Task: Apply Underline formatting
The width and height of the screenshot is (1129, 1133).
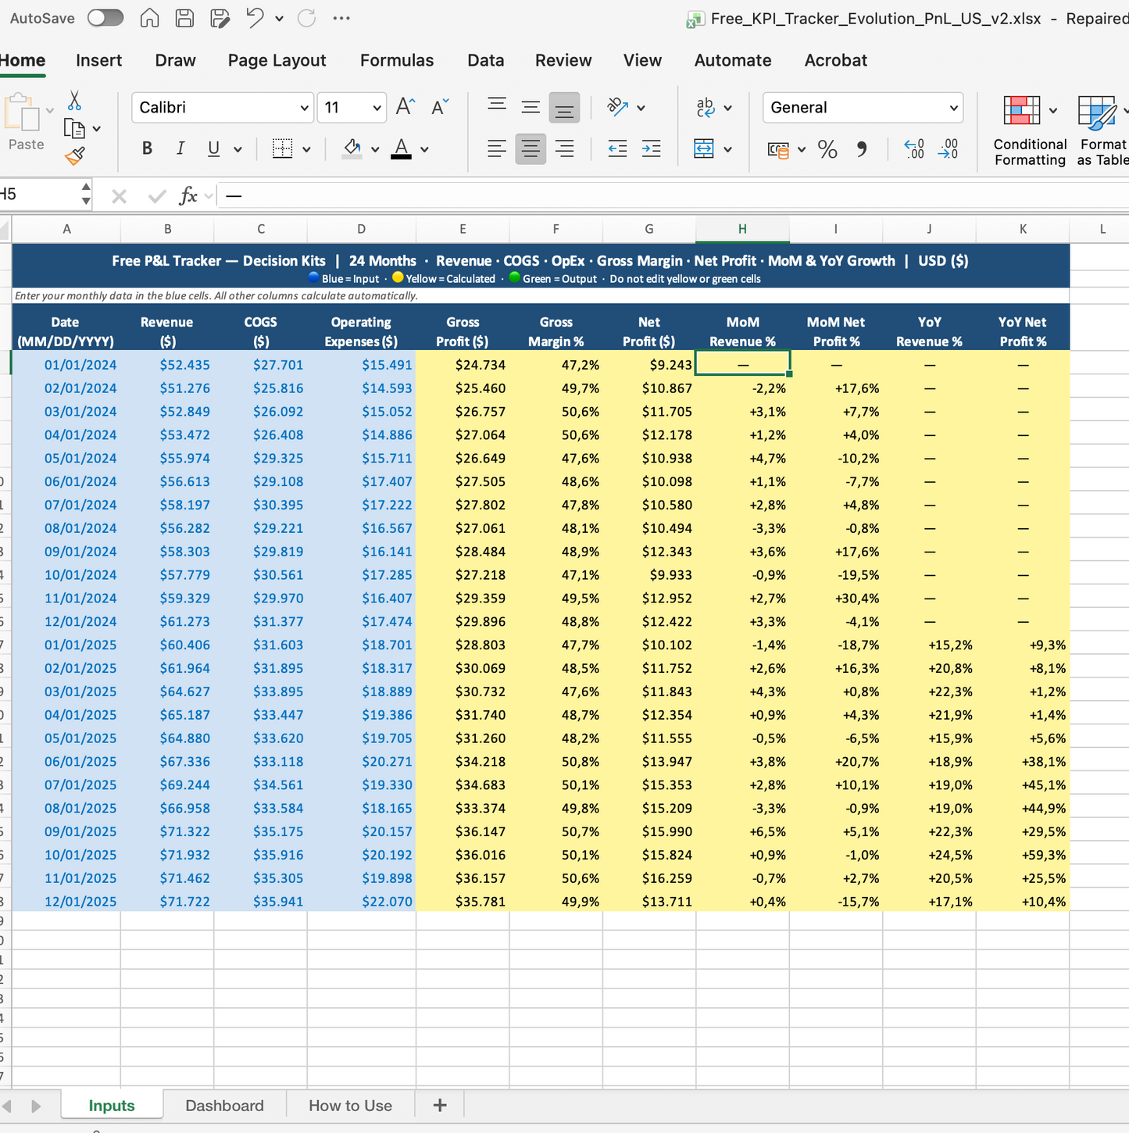Action: [213, 148]
